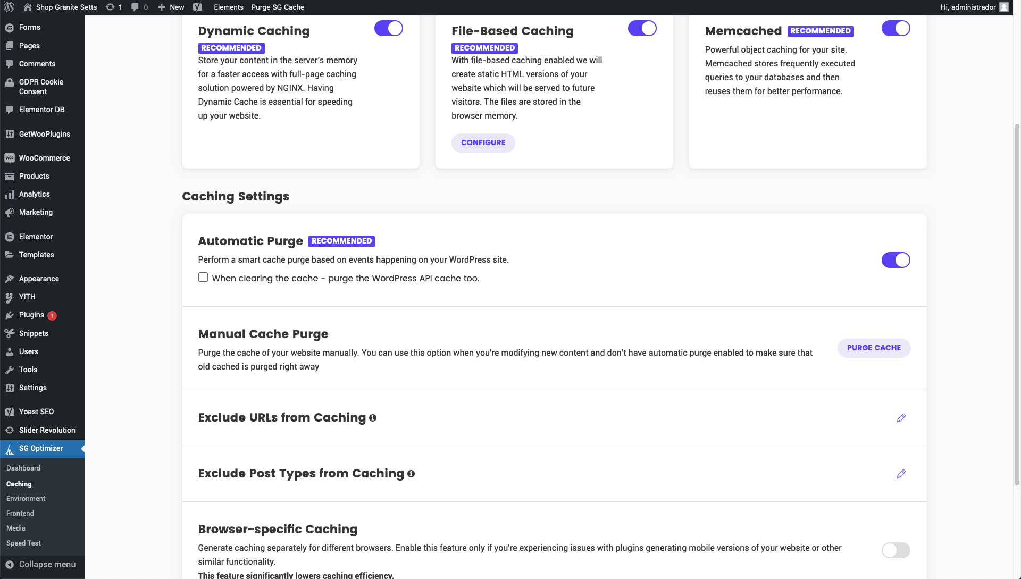Enable Browser-specific Caching switch
The height and width of the screenshot is (579, 1021).
896,550
